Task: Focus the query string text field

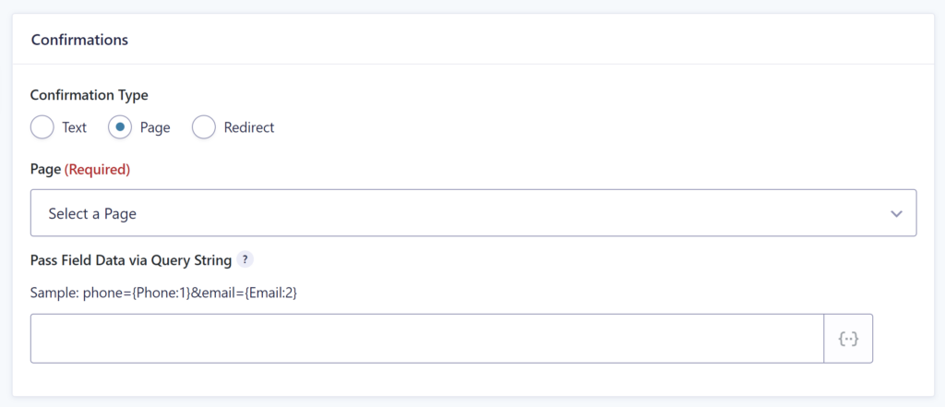Action: pos(427,339)
